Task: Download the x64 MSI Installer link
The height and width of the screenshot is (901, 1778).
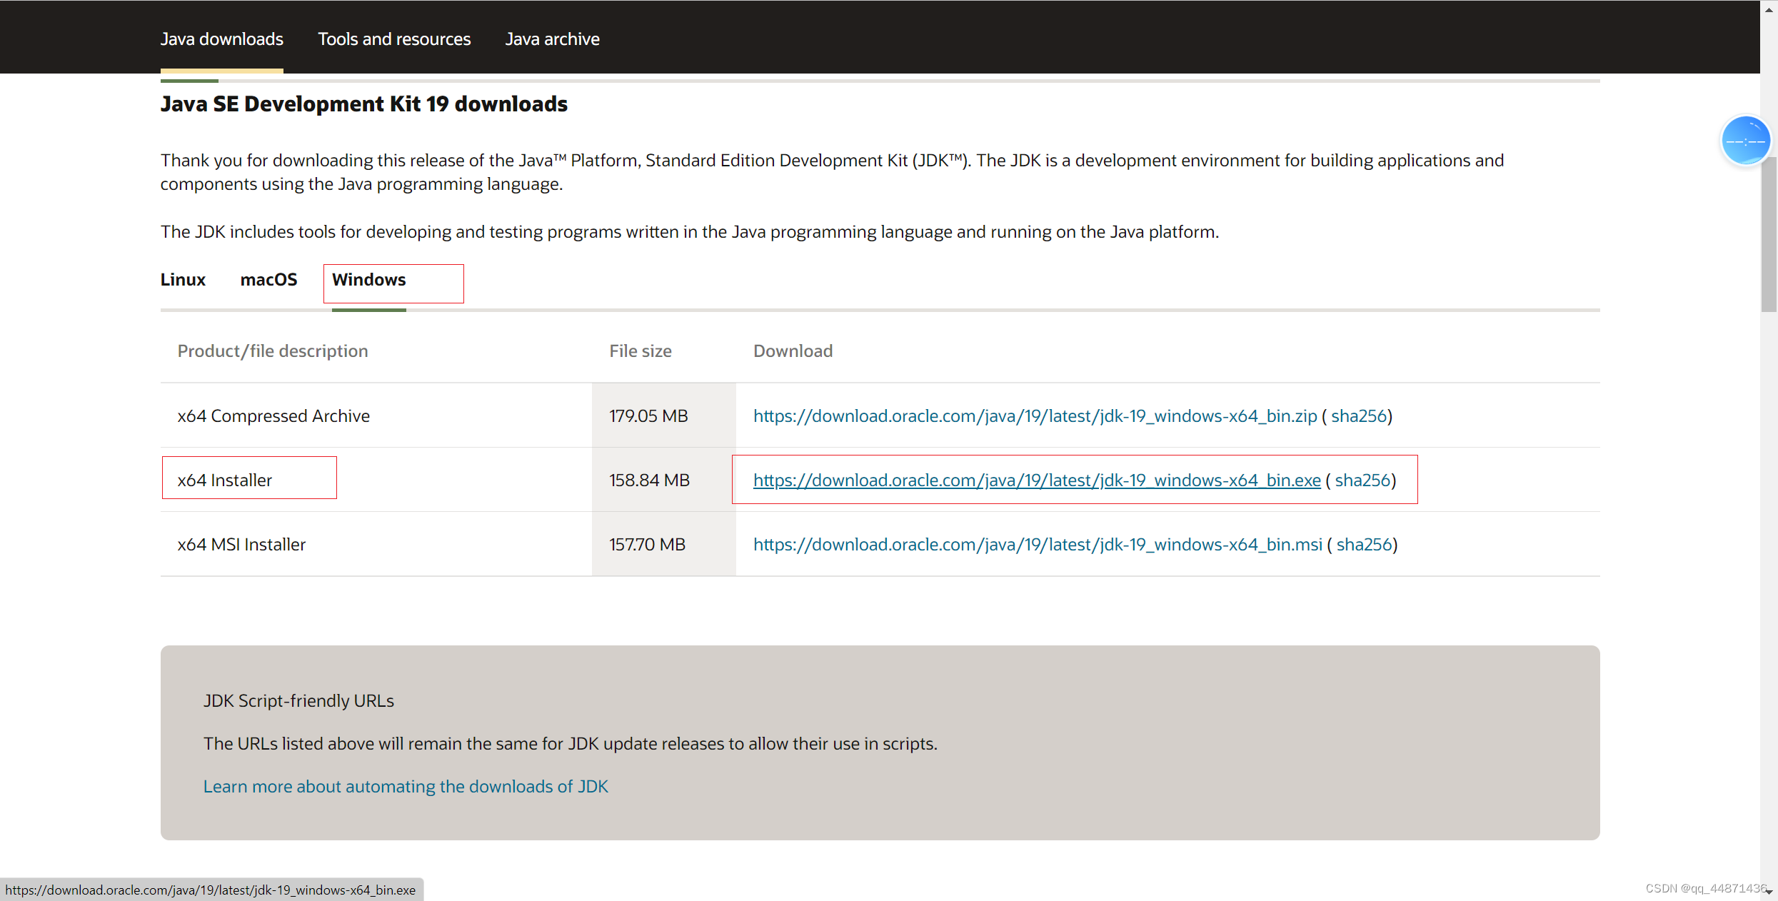Action: point(1037,545)
